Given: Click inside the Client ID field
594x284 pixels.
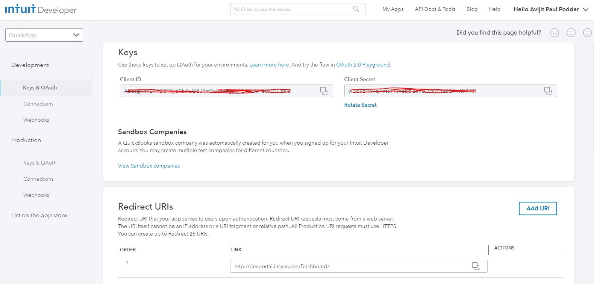Looking at the screenshot, I should [x=226, y=91].
